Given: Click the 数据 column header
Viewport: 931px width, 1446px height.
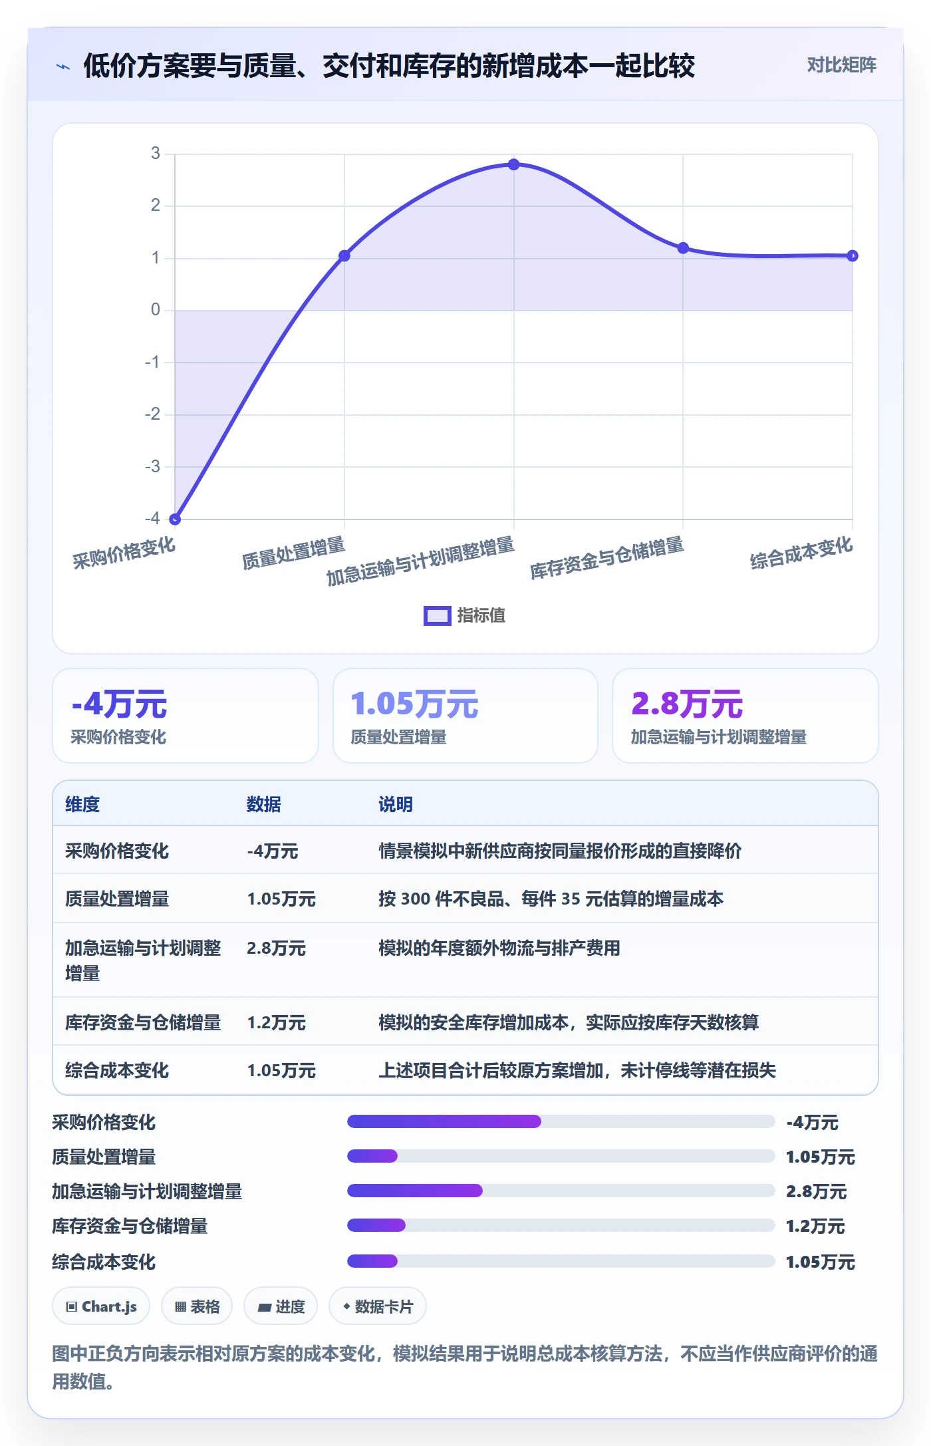Looking at the screenshot, I should [264, 804].
